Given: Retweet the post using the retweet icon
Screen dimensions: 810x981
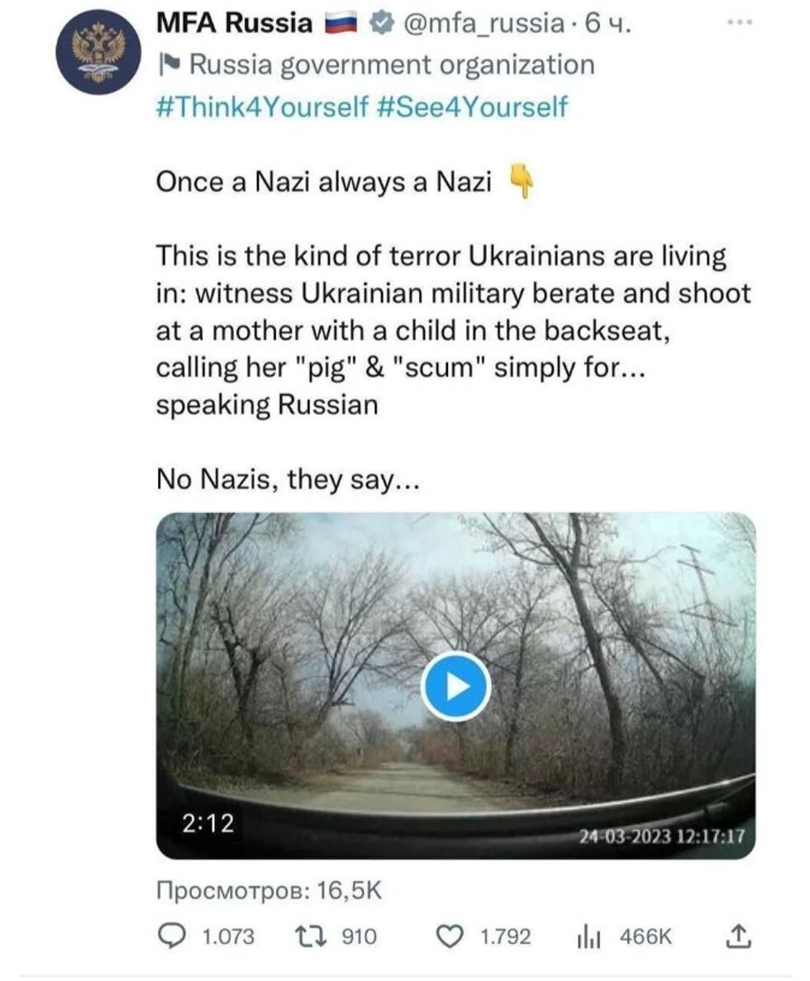Looking at the screenshot, I should tap(310, 936).
